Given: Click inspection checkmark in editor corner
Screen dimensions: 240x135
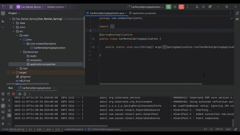Looking at the screenshot, I should 231,18.
